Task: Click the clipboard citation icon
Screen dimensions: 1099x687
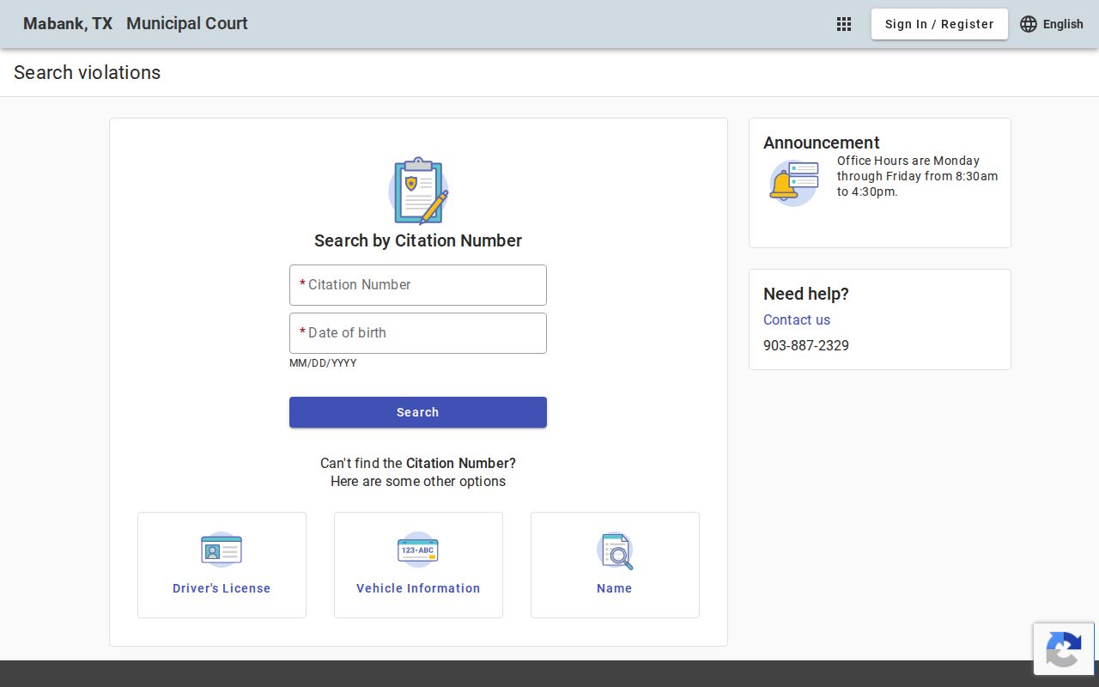Action: coord(418,191)
